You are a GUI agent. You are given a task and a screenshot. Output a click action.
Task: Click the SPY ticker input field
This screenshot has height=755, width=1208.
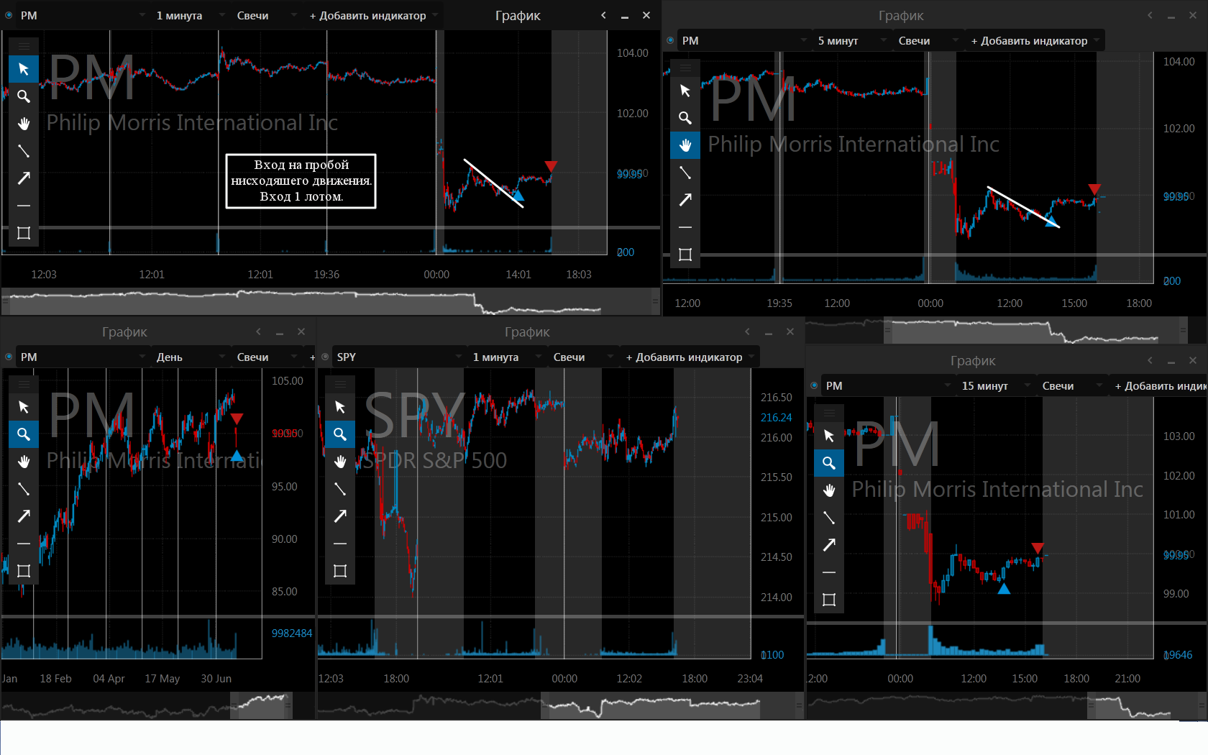click(x=398, y=357)
